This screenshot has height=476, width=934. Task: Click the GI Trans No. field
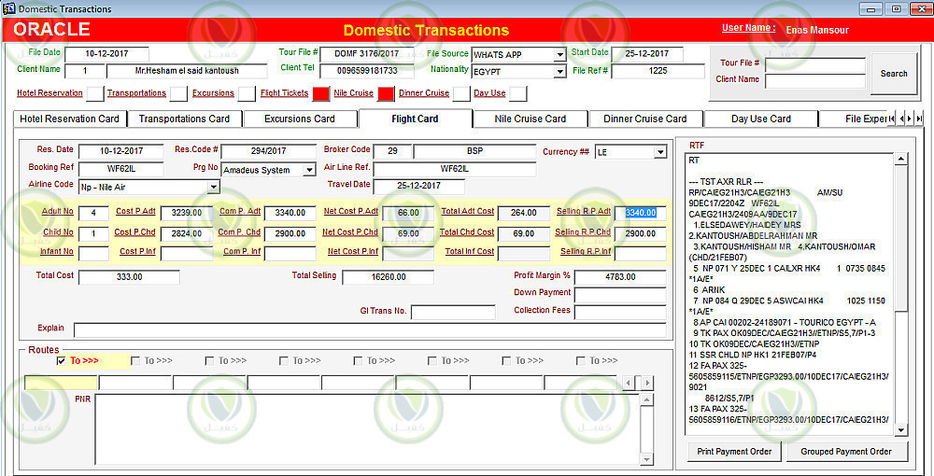point(453,313)
